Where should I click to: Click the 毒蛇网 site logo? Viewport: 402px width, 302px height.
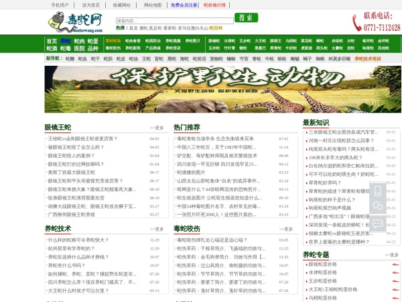click(x=75, y=22)
